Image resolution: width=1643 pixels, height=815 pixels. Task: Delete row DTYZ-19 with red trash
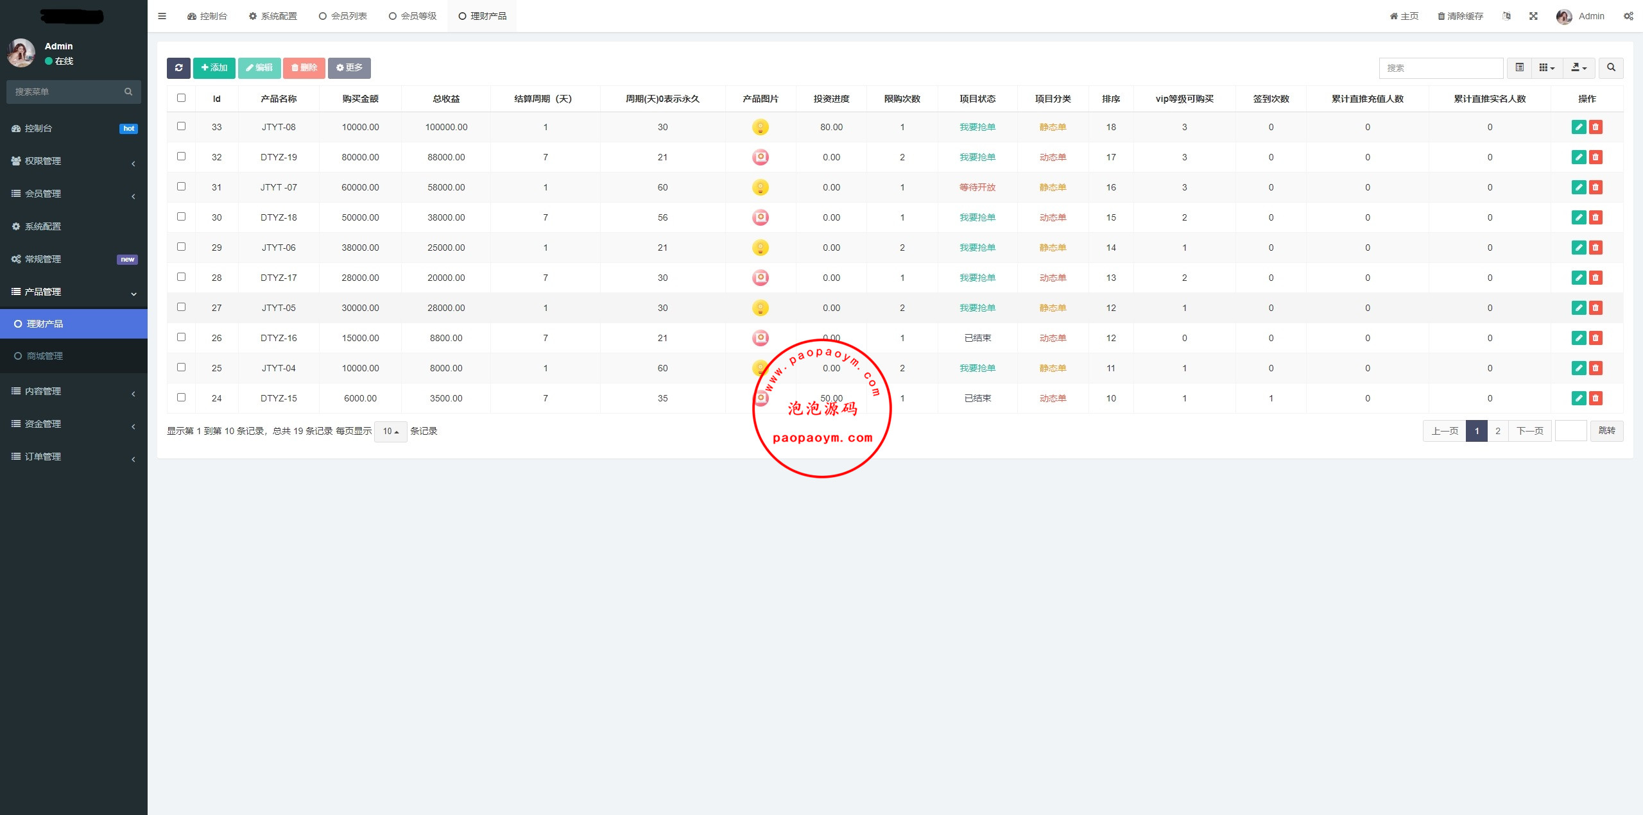pyautogui.click(x=1596, y=157)
